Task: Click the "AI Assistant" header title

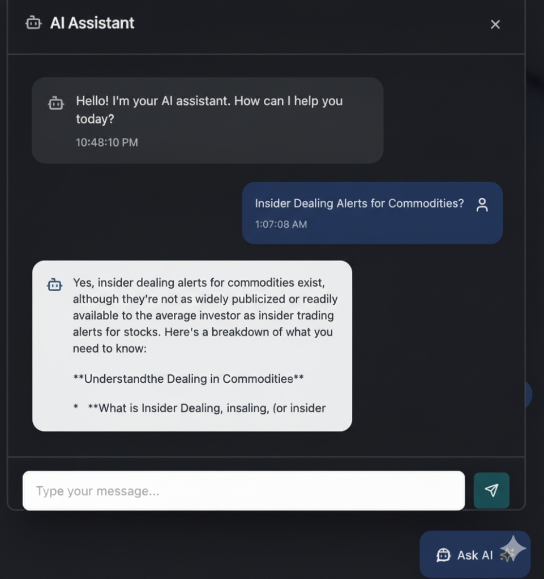Action: pos(92,23)
